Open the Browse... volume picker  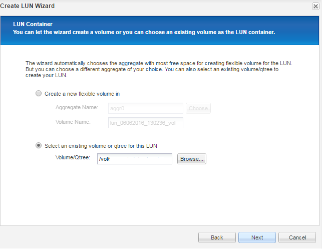pyautogui.click(x=191, y=159)
